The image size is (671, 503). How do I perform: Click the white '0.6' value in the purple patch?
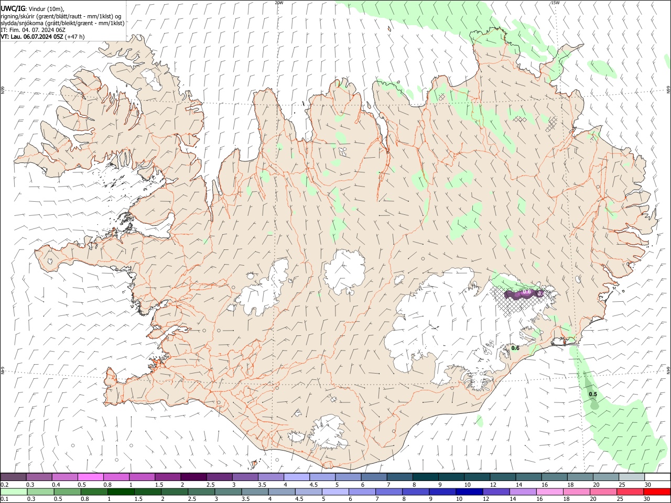pyautogui.click(x=527, y=291)
